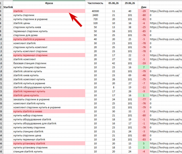The image size is (182, 154).
Task: Select cell 'купить станцию starlink'
Action: 49,131
